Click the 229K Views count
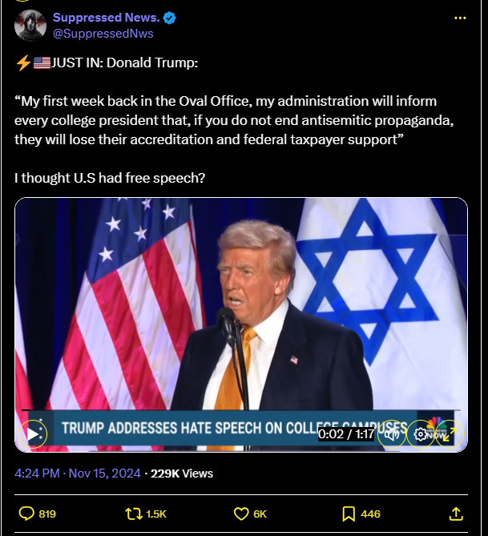488x536 pixels. pos(182,474)
